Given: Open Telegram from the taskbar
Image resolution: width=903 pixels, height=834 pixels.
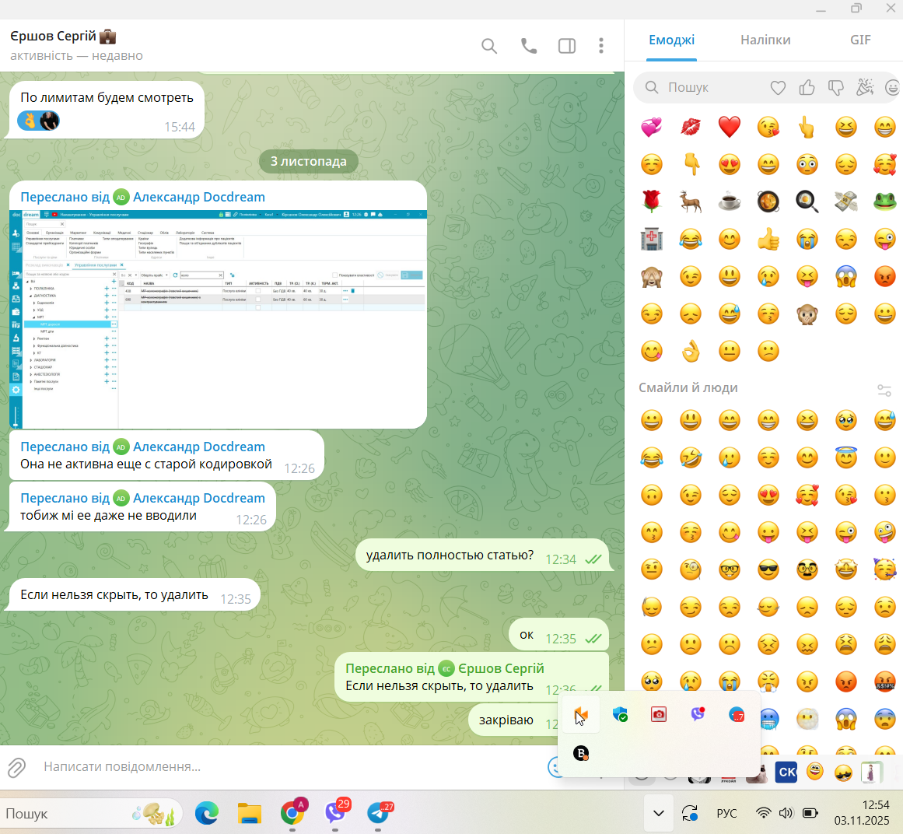Looking at the screenshot, I should (x=378, y=813).
